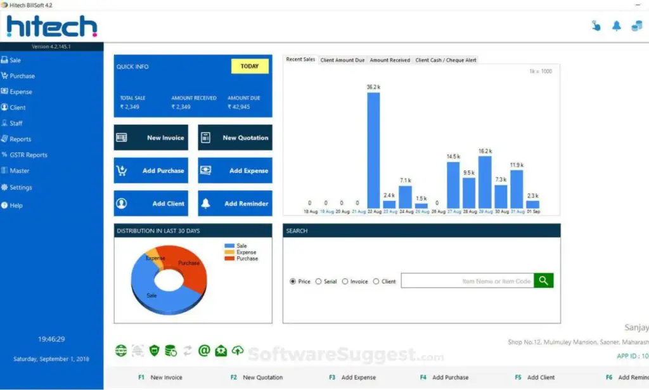This screenshot has width=649, height=390.
Task: Switch to the Client Amount Due tab
Action: [342, 60]
